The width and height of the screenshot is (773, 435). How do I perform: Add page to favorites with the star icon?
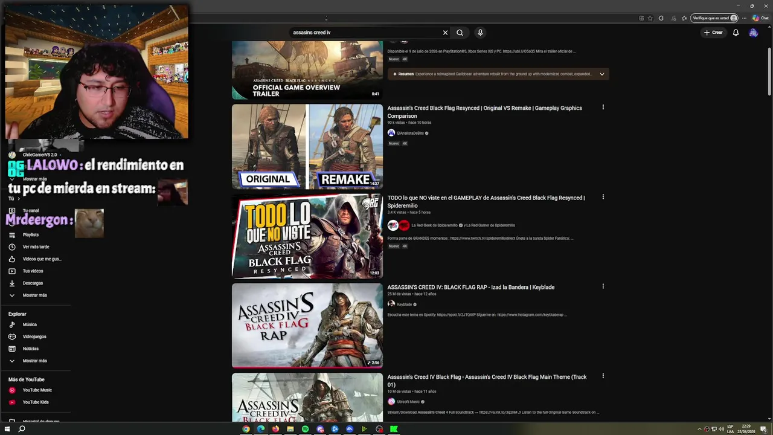(x=650, y=18)
